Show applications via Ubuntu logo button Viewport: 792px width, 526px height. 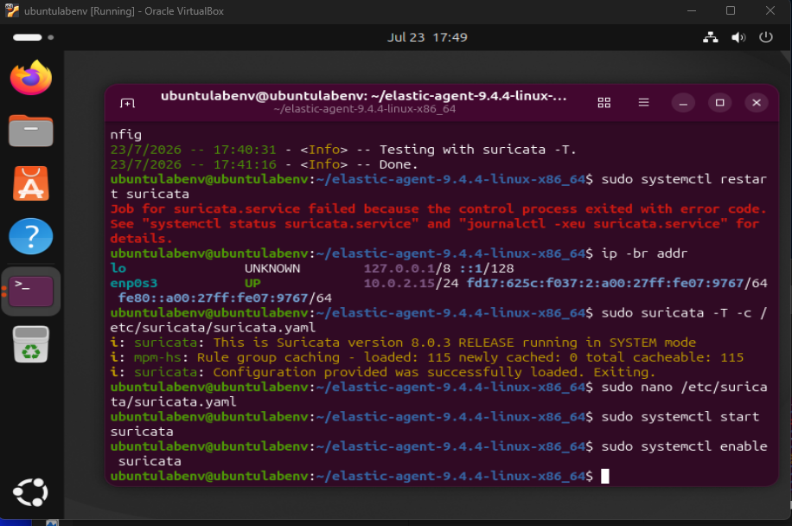[x=31, y=492]
